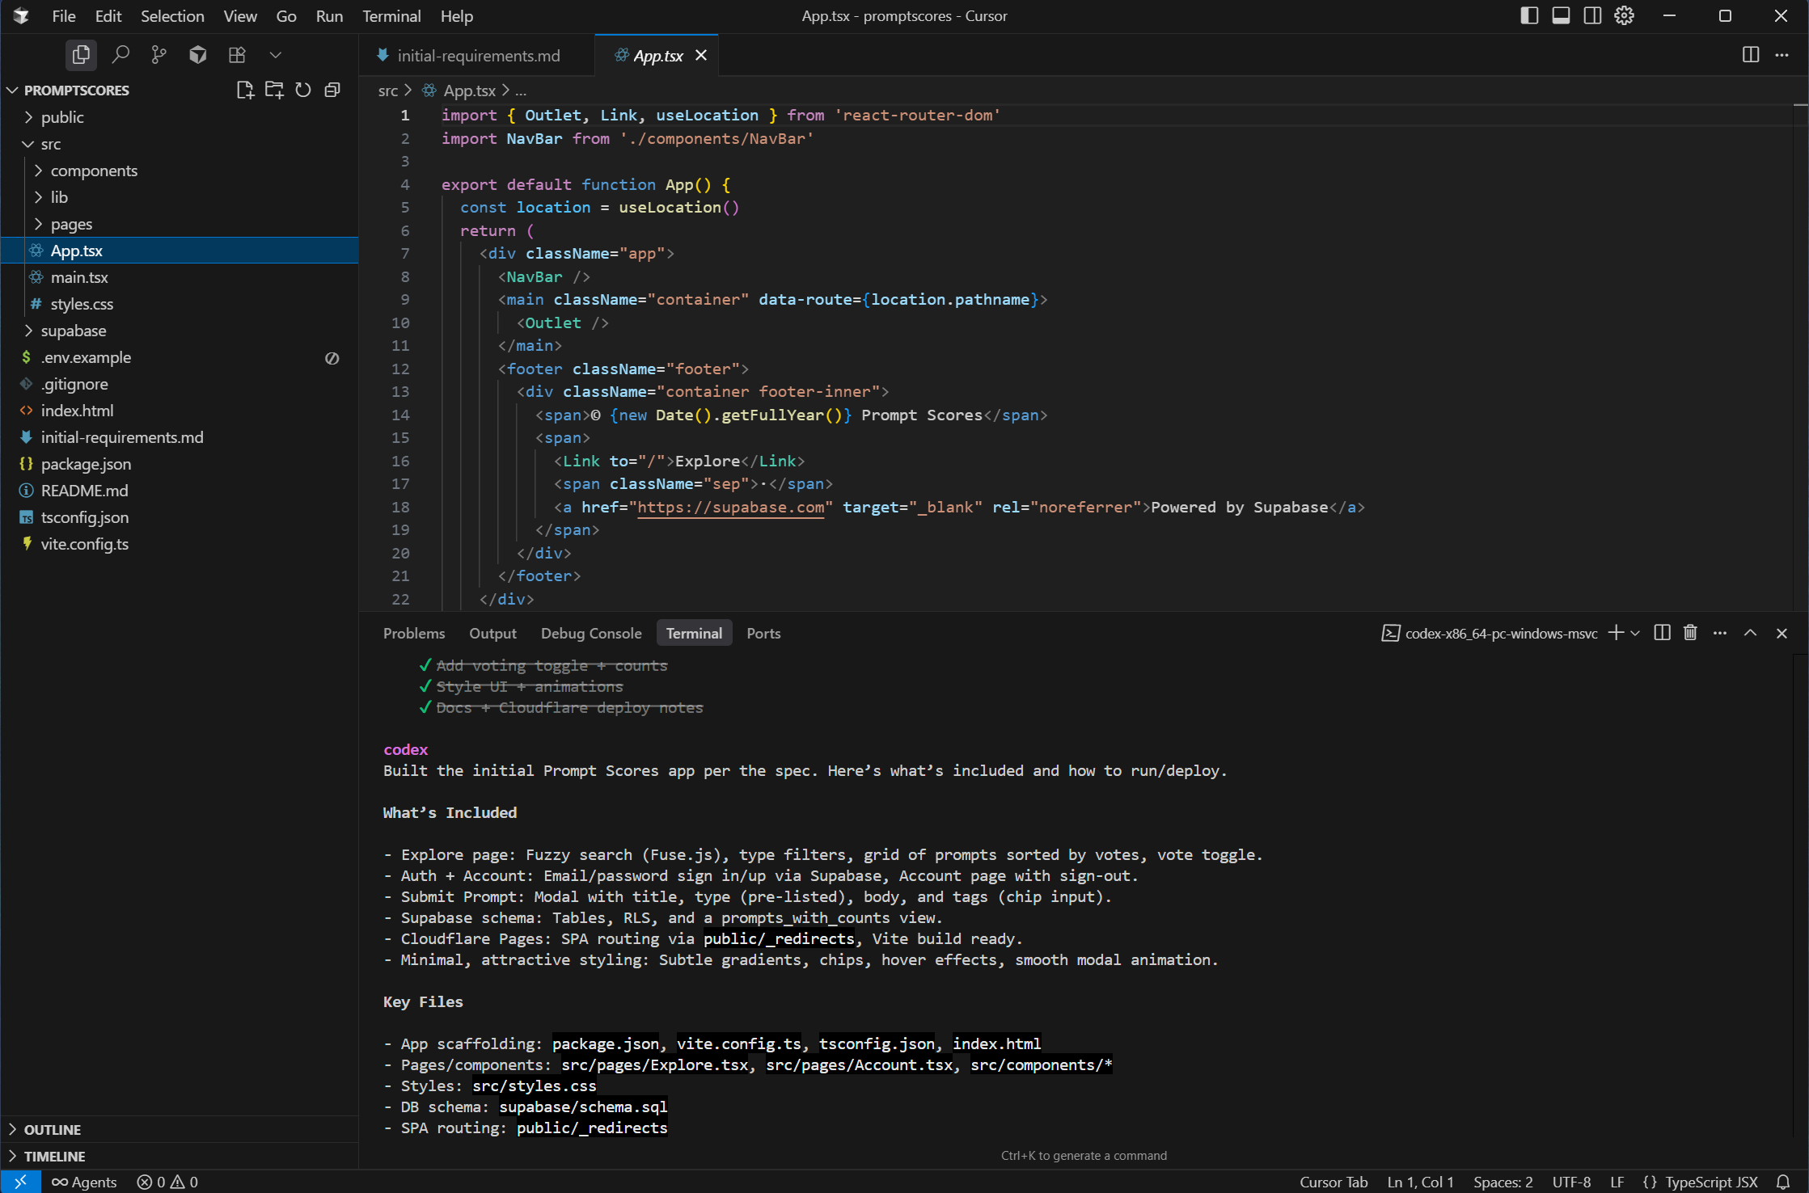Split the terminal
1809x1193 pixels.
tap(1662, 633)
